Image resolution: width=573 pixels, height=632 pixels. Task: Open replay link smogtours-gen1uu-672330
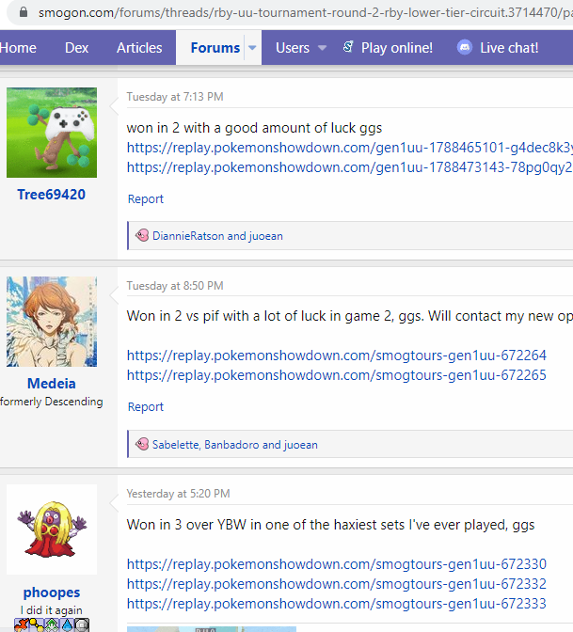[x=336, y=563]
